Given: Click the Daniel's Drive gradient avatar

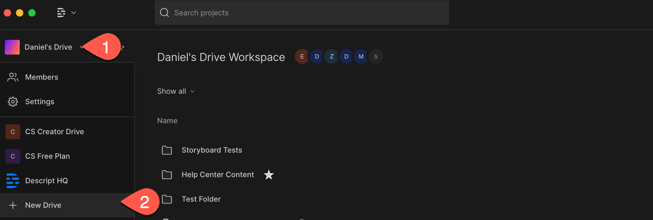Looking at the screenshot, I should coord(12,47).
